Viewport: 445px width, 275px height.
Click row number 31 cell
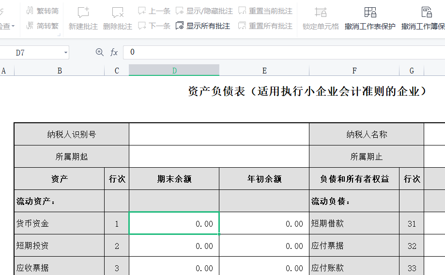(412, 223)
